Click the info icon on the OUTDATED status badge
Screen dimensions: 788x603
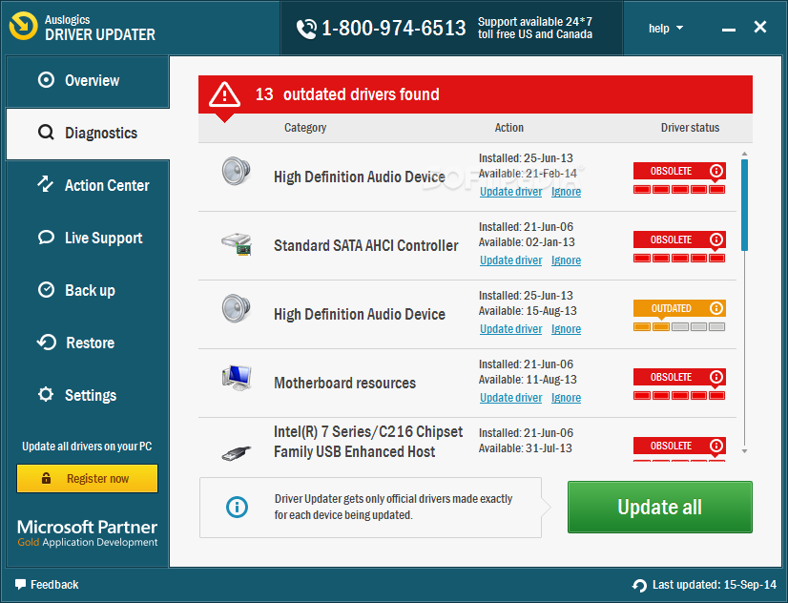point(716,308)
